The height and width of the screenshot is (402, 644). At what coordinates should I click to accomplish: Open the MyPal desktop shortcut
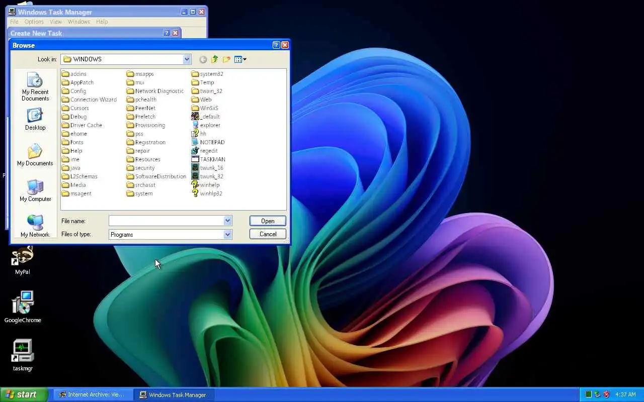pos(23,261)
